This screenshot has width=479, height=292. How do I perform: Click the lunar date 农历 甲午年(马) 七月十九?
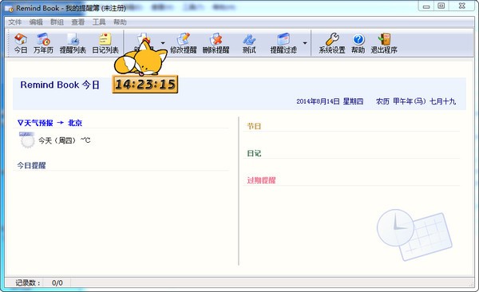click(416, 101)
